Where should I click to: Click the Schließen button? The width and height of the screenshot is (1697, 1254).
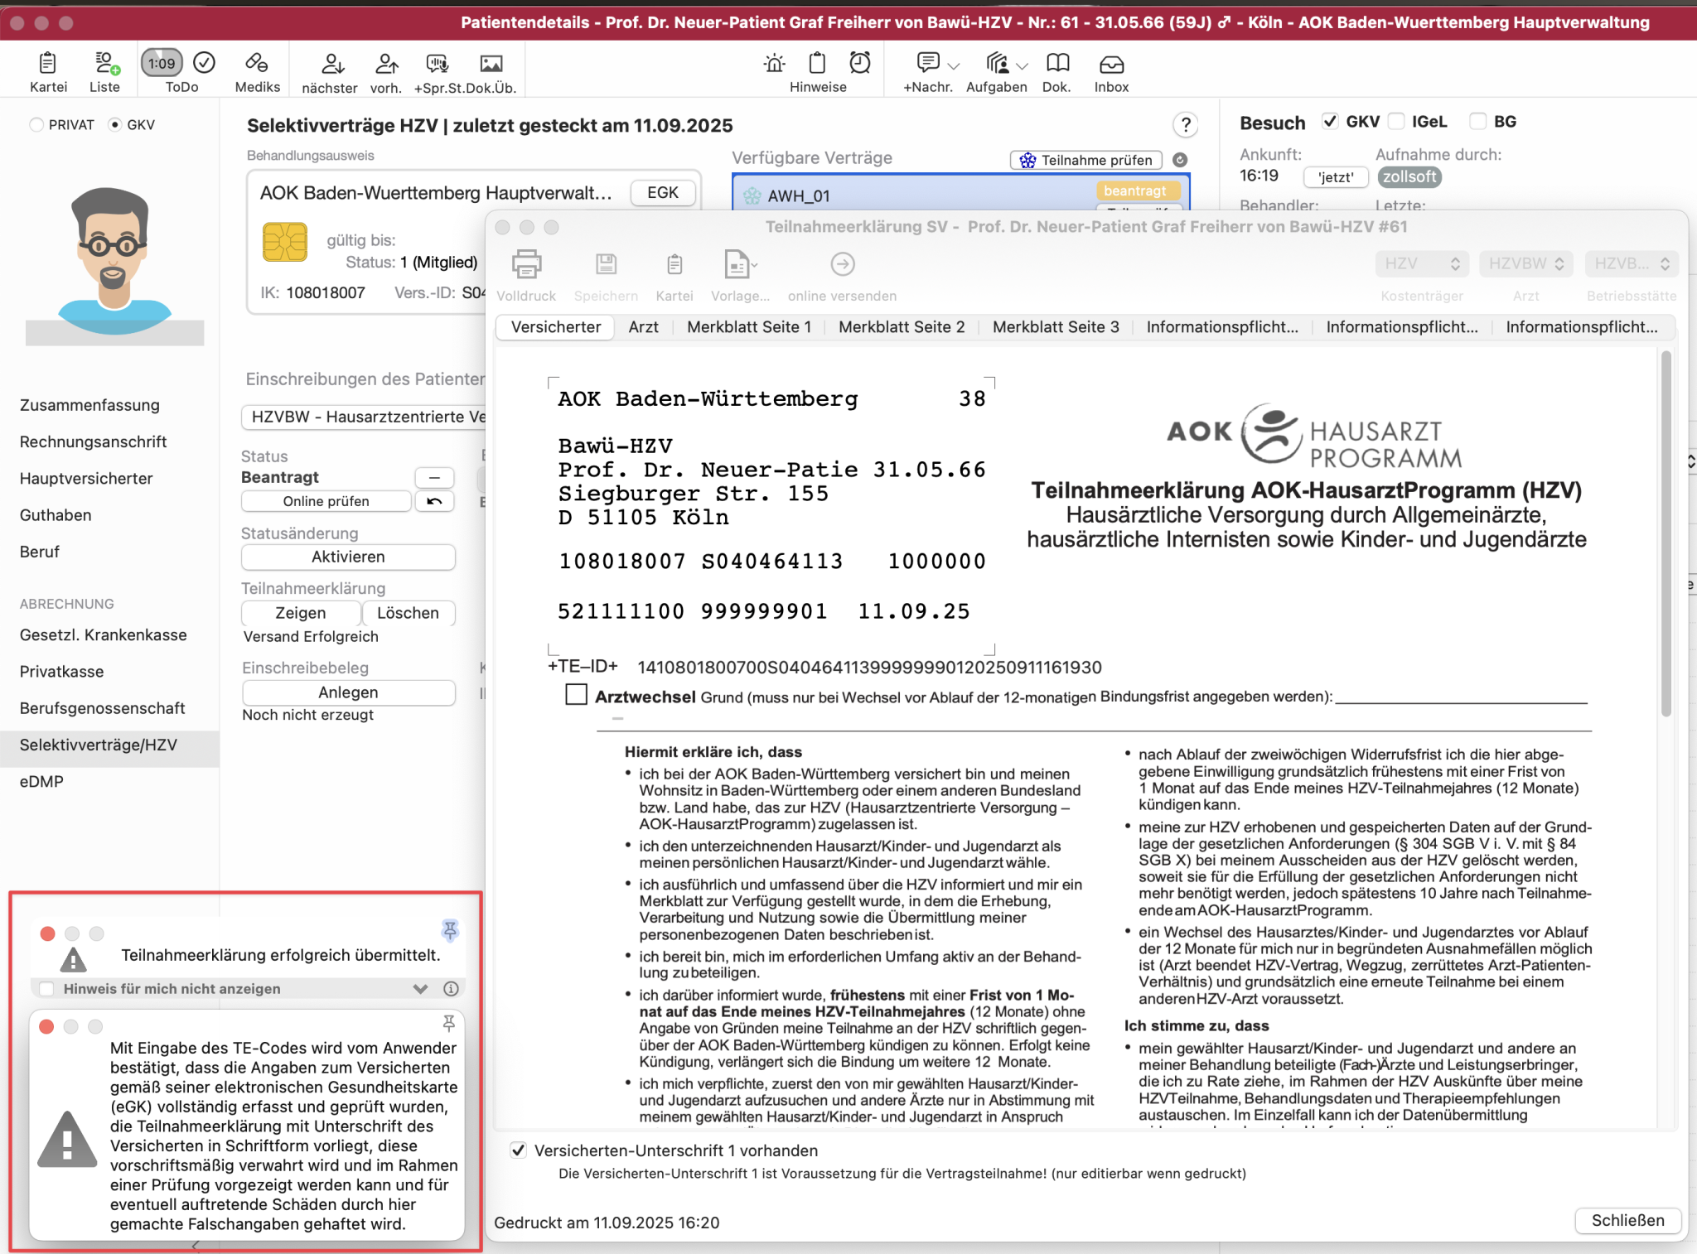[x=1627, y=1220]
